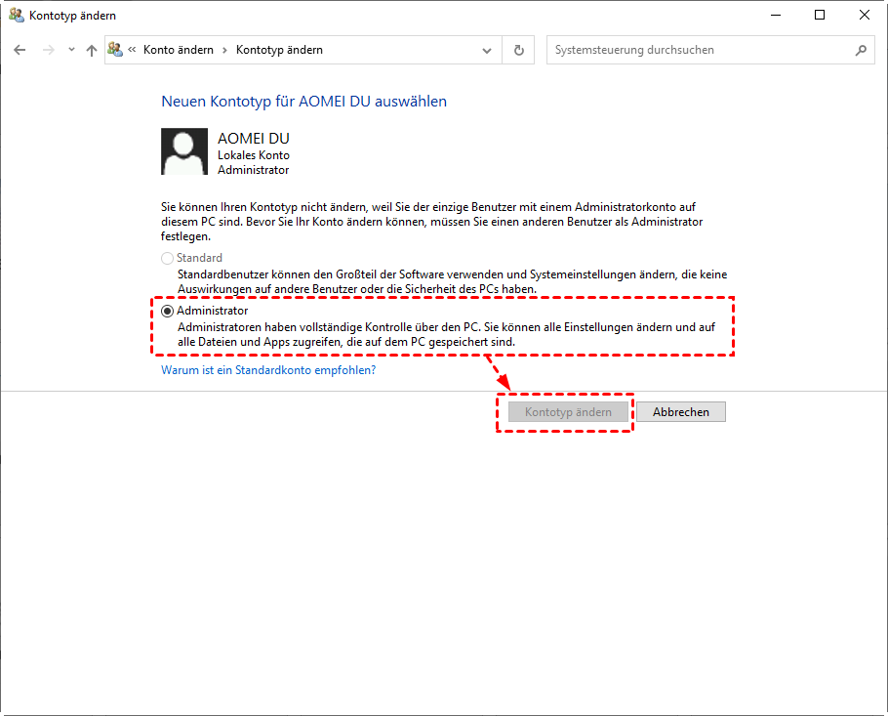Focus the Systemsteuerung durchsuchen search field

(710, 50)
